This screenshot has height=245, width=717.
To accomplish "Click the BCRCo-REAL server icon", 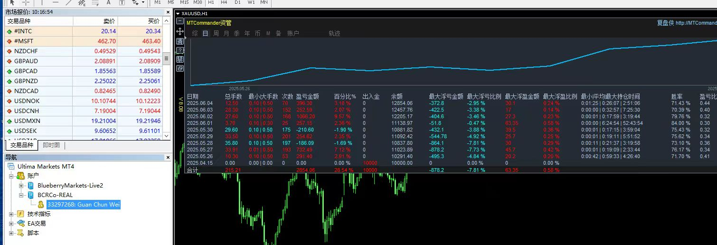I will (31, 195).
